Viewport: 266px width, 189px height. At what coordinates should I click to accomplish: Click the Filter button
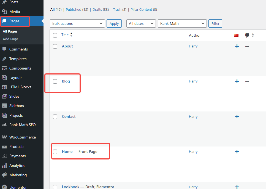215,23
